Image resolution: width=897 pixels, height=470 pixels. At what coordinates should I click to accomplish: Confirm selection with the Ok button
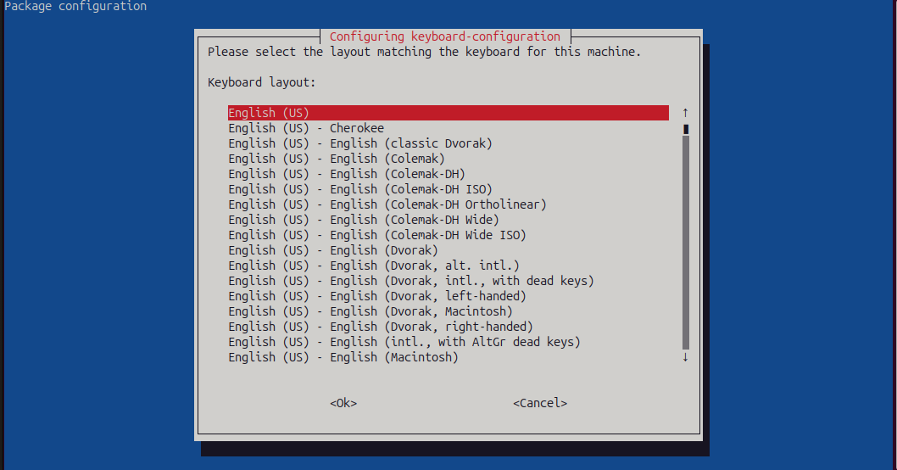click(x=343, y=403)
